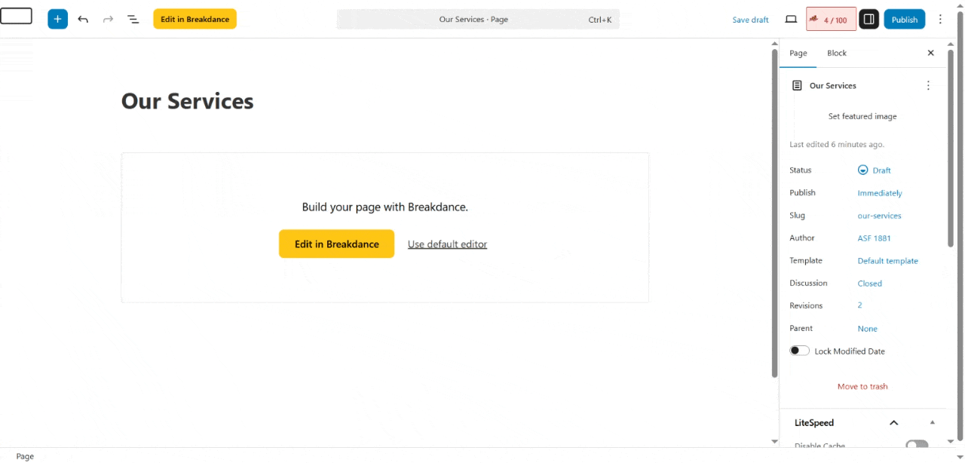Close the settings sidebar with X

(x=930, y=53)
